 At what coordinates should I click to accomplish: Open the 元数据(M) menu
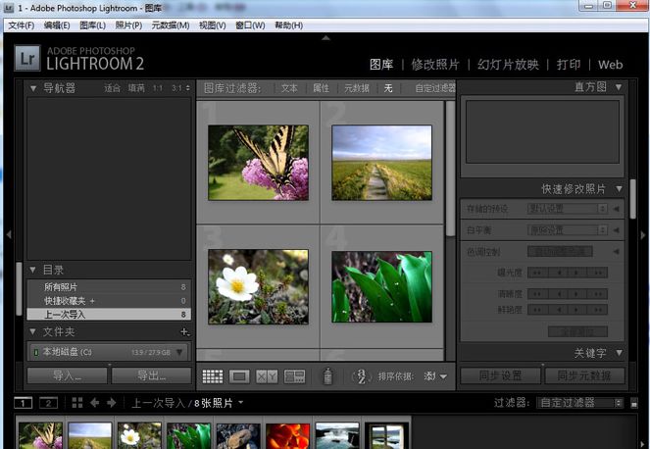[x=171, y=25]
